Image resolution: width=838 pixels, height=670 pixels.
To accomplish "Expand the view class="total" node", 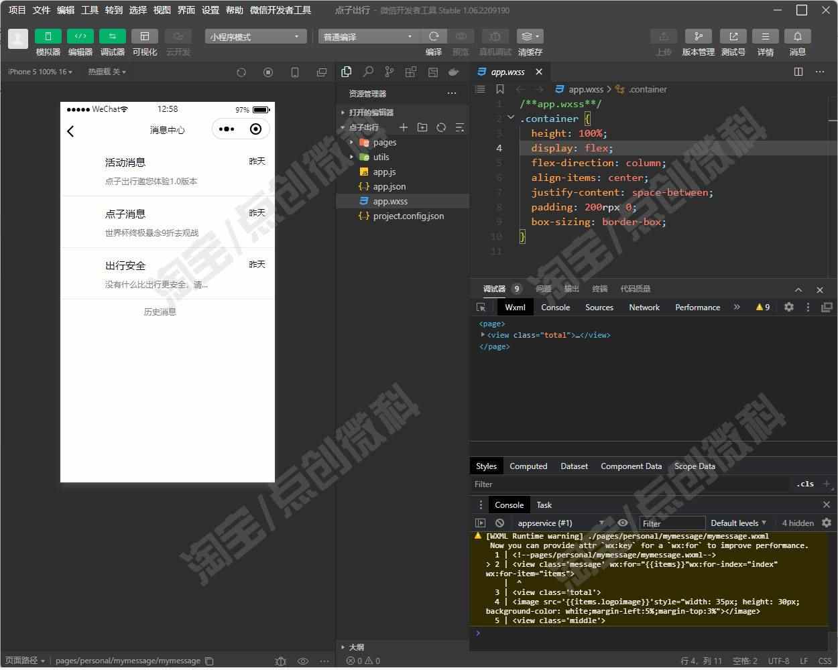I will coord(483,335).
